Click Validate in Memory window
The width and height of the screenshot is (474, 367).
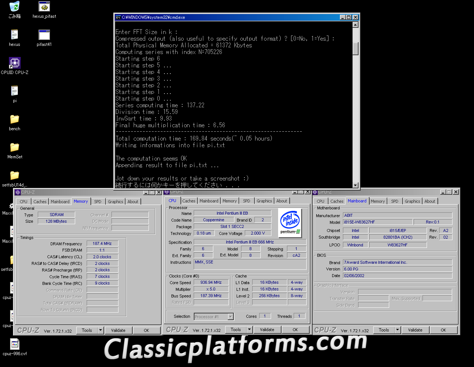coord(118,330)
